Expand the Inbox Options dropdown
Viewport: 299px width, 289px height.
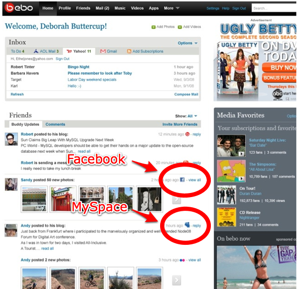point(188,43)
